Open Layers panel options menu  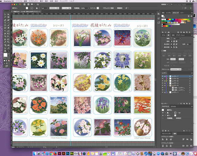192,73
